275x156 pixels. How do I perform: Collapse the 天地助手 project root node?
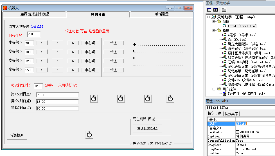(x=209, y=17)
